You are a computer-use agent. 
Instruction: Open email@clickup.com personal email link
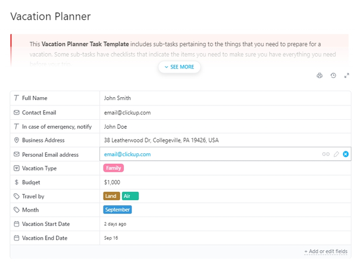point(127,154)
